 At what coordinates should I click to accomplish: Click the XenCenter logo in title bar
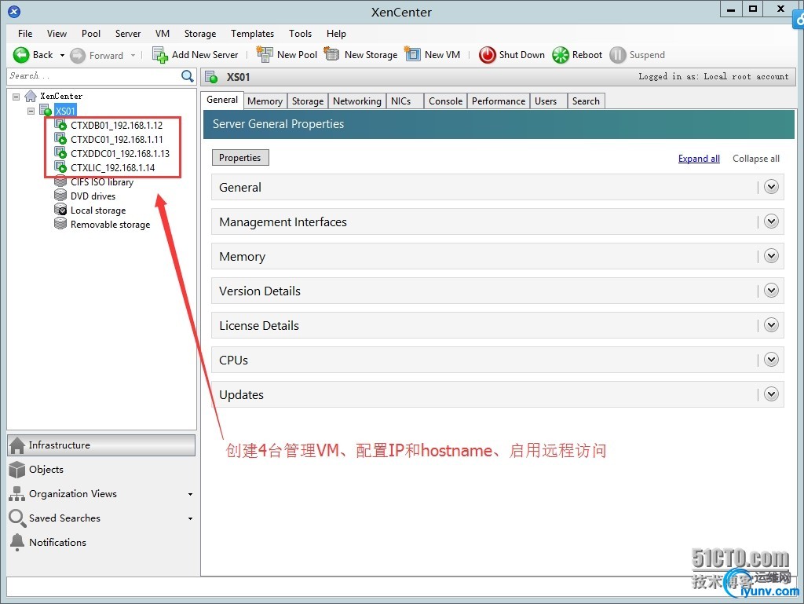pyautogui.click(x=14, y=12)
